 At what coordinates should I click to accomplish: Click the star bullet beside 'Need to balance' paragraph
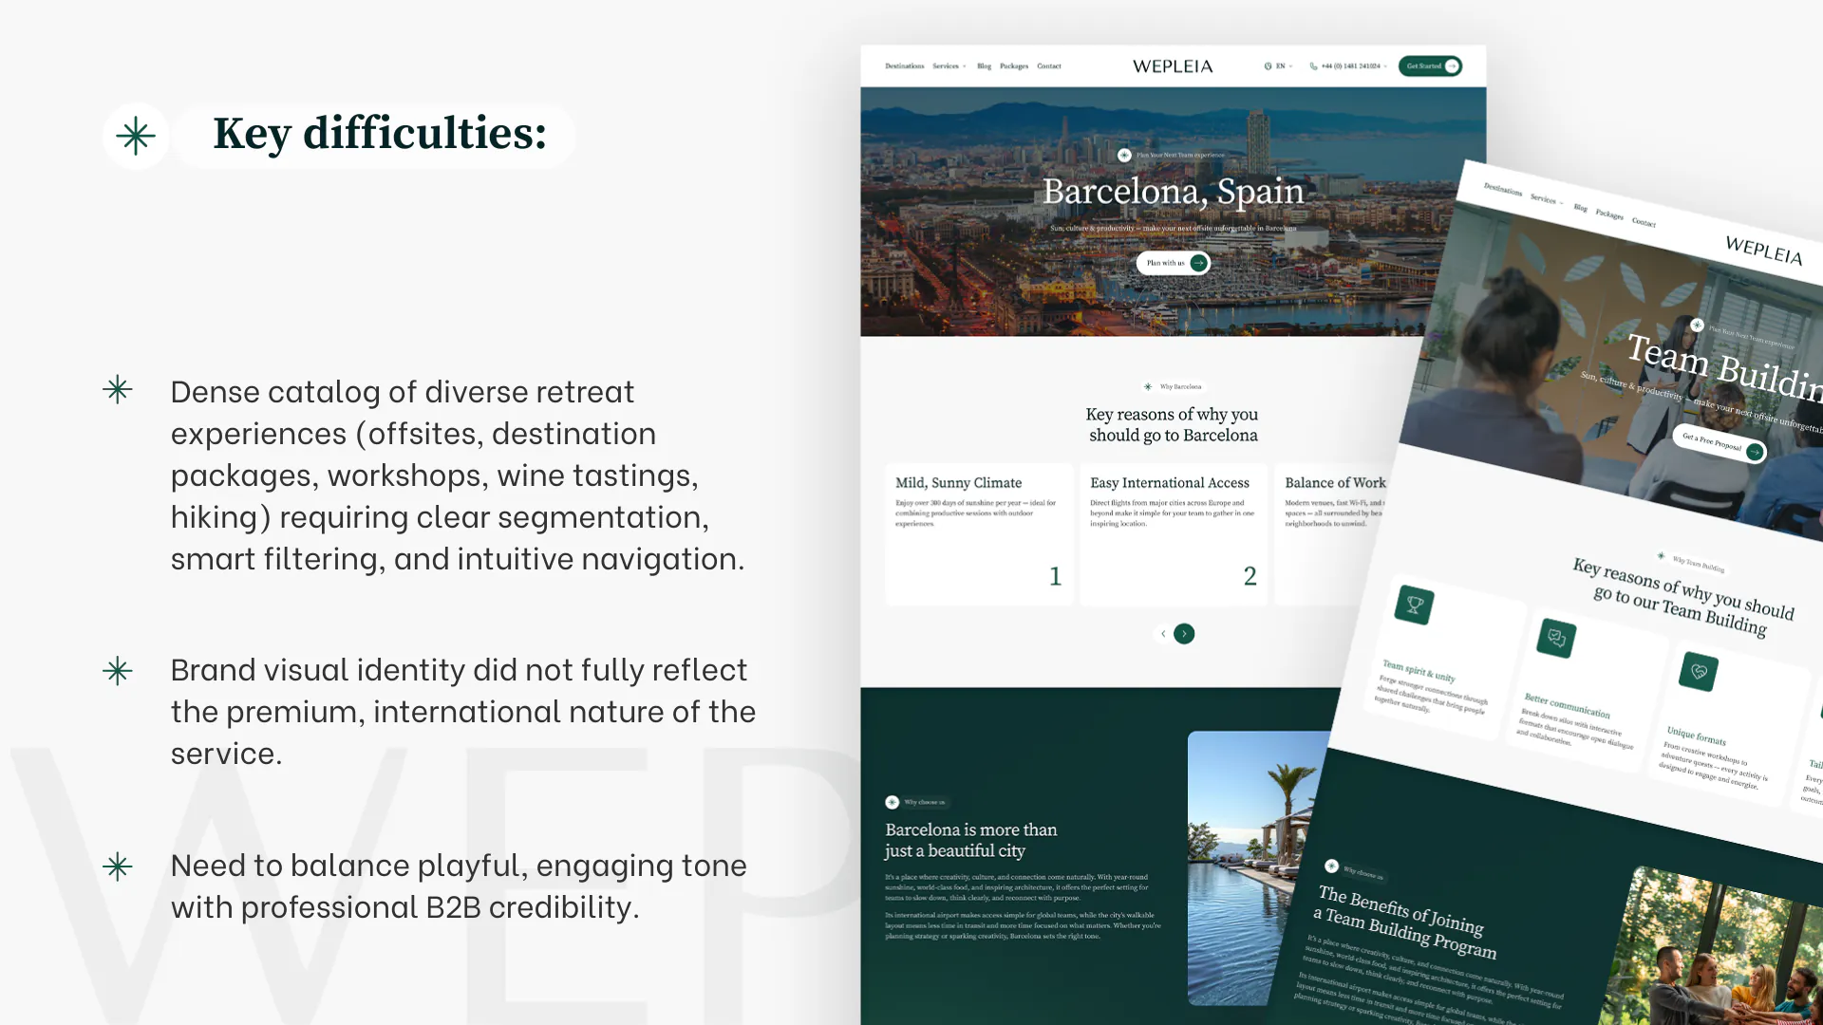pos(118,867)
